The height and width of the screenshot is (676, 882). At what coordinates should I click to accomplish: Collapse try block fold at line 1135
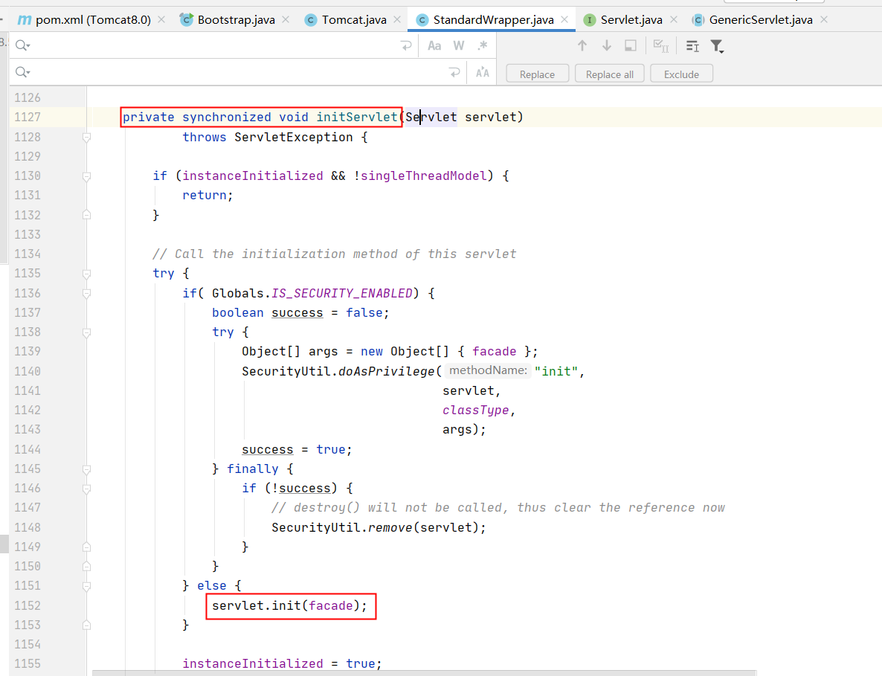click(x=86, y=274)
